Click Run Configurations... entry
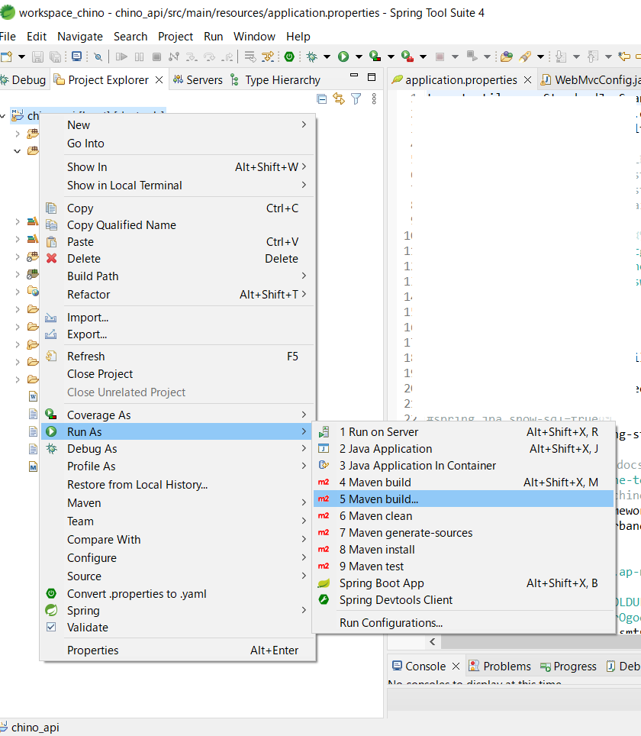This screenshot has width=641, height=736. [x=391, y=623]
